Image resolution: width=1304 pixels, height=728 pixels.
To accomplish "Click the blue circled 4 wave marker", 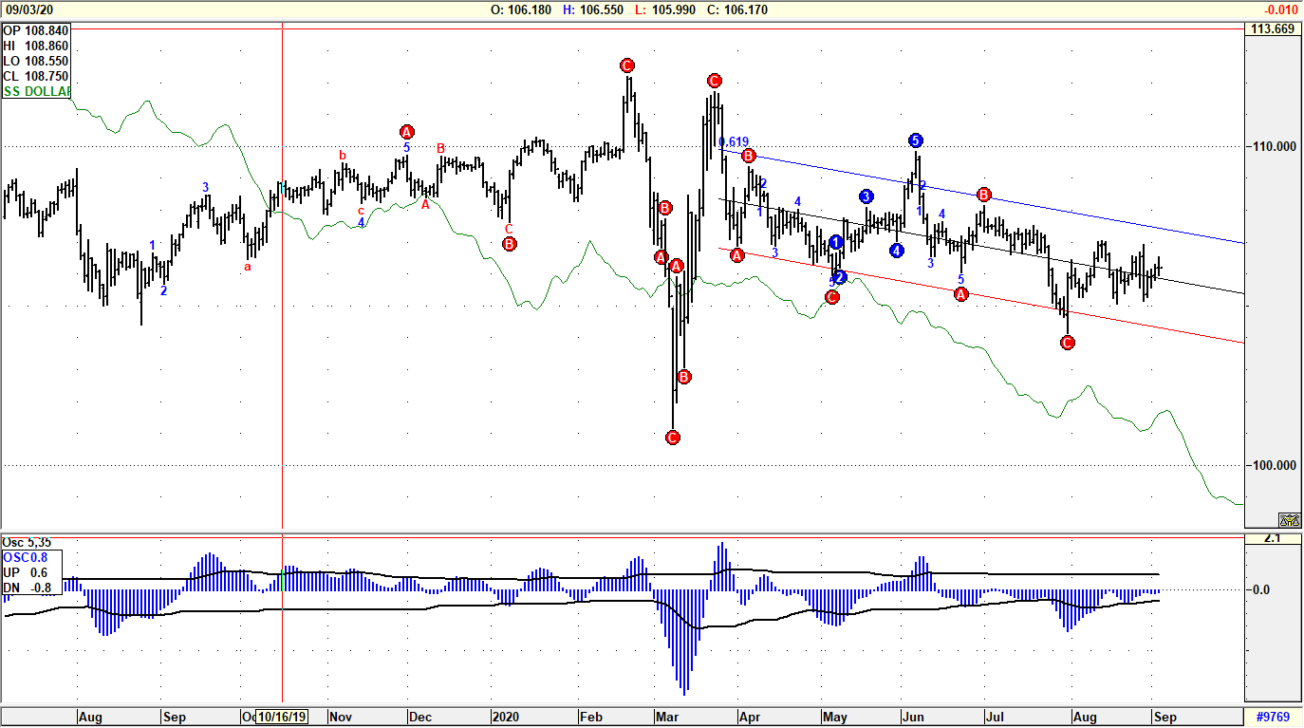I will point(897,251).
